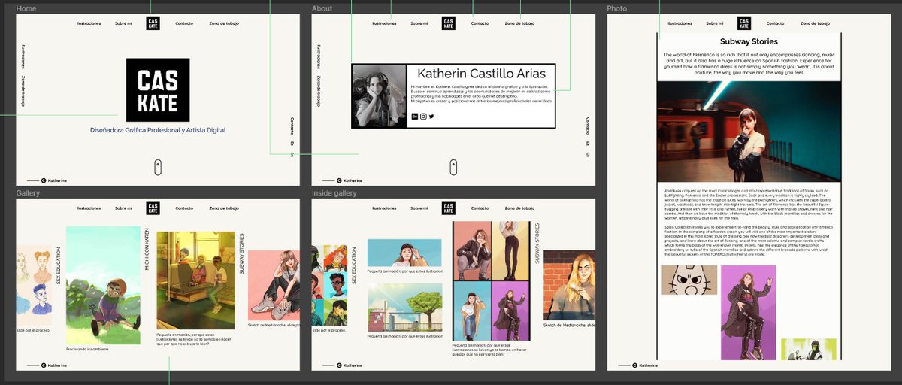Select Katherin's black-and-white portrait photo on About
902x385 pixels.
[x=380, y=96]
